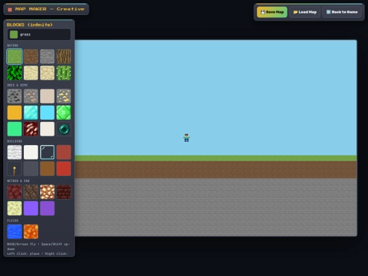
Task: Select the orange lava fluid block
Action: click(31, 232)
